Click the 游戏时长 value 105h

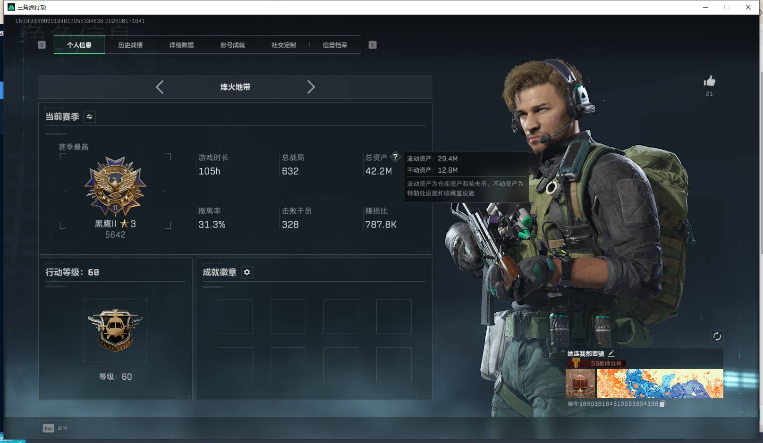(x=210, y=171)
